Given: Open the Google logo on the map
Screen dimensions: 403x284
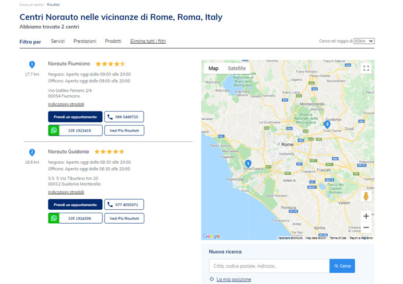Looking at the screenshot, I should 211,236.
